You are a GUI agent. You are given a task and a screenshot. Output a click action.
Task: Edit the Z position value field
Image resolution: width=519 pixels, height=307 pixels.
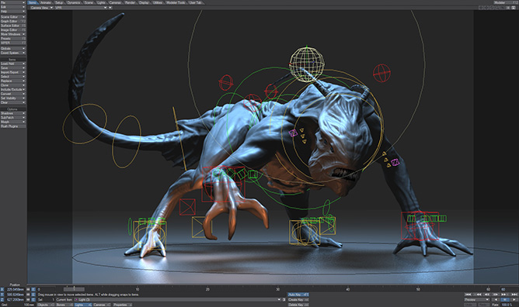pyautogui.click(x=15, y=299)
